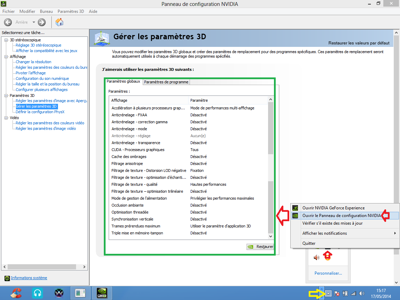Open the back history dropdown arrow

tap(34, 22)
